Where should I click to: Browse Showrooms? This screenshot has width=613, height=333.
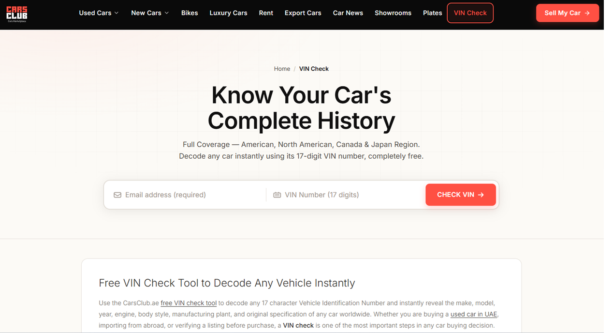coord(393,13)
